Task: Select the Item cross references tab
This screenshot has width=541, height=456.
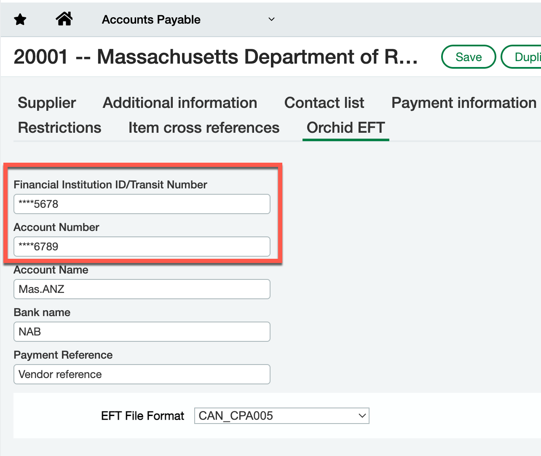Action: pos(204,128)
